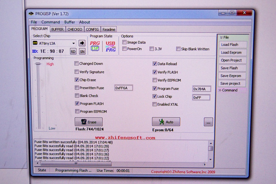Click the arrow button next to chip selector
Screen dimensions: 276x184
[82, 43]
